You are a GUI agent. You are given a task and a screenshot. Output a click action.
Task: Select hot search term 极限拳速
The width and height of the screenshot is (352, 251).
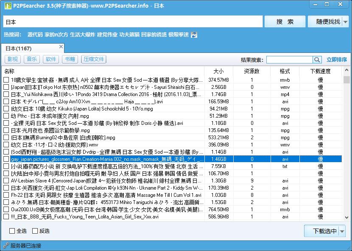179,35
